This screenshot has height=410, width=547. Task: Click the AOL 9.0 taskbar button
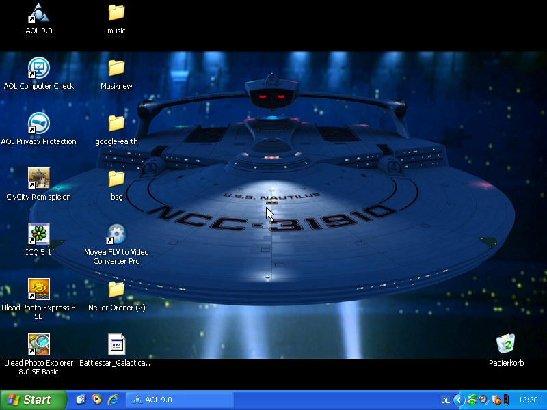coord(181,400)
